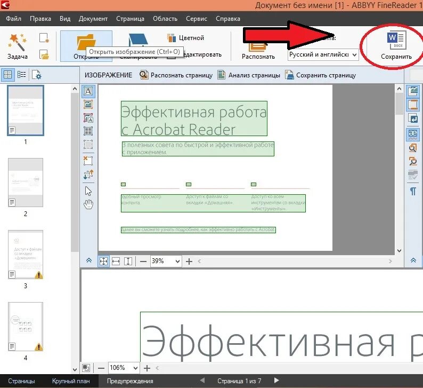Screen dimensions: 423x388
Task: Click second icon in right text toolbar
Action: tap(413, 104)
